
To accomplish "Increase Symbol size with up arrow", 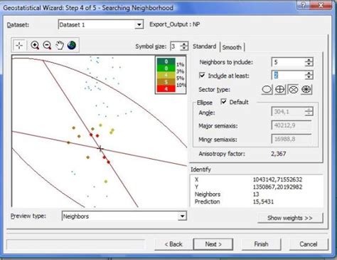I will pos(184,43).
